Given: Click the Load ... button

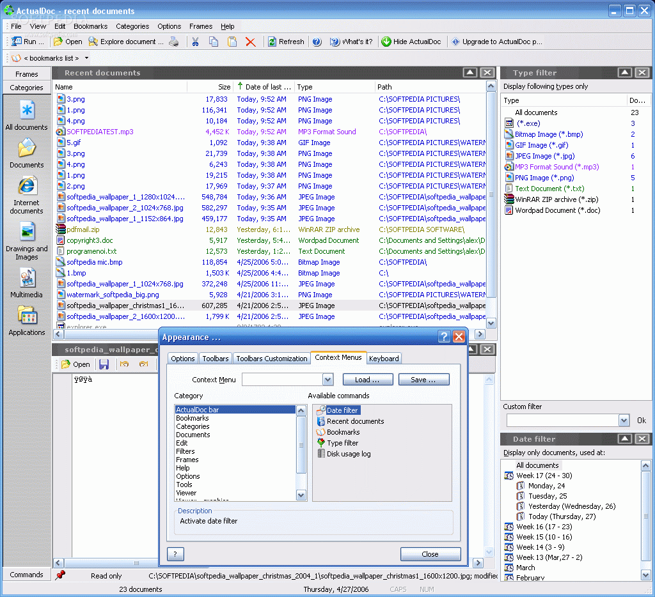Looking at the screenshot, I should [368, 380].
